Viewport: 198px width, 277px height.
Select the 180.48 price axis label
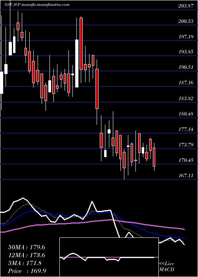tap(185, 114)
